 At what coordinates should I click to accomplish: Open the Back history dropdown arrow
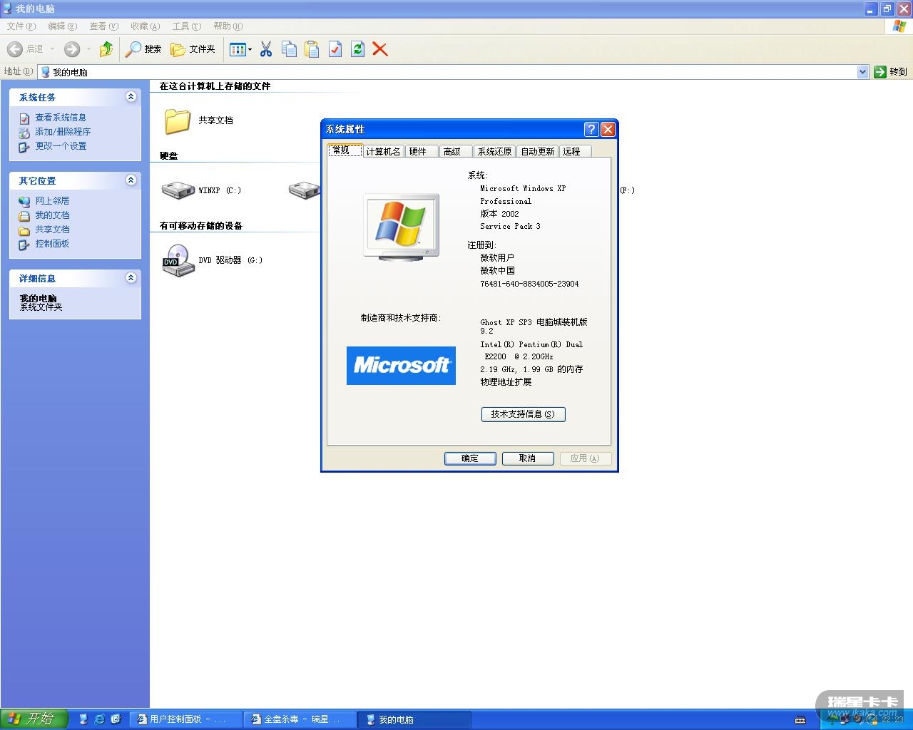tap(52, 49)
